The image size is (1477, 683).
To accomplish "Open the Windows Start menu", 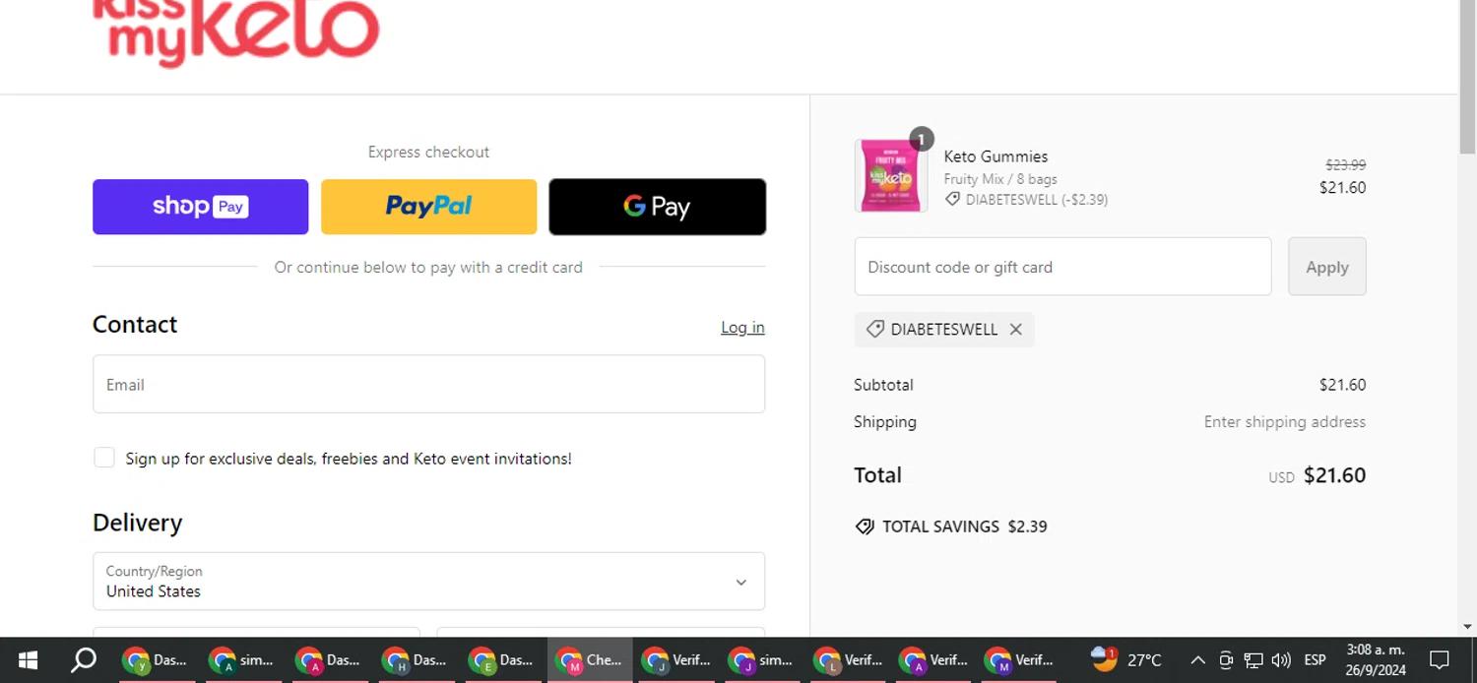I will coord(28,660).
